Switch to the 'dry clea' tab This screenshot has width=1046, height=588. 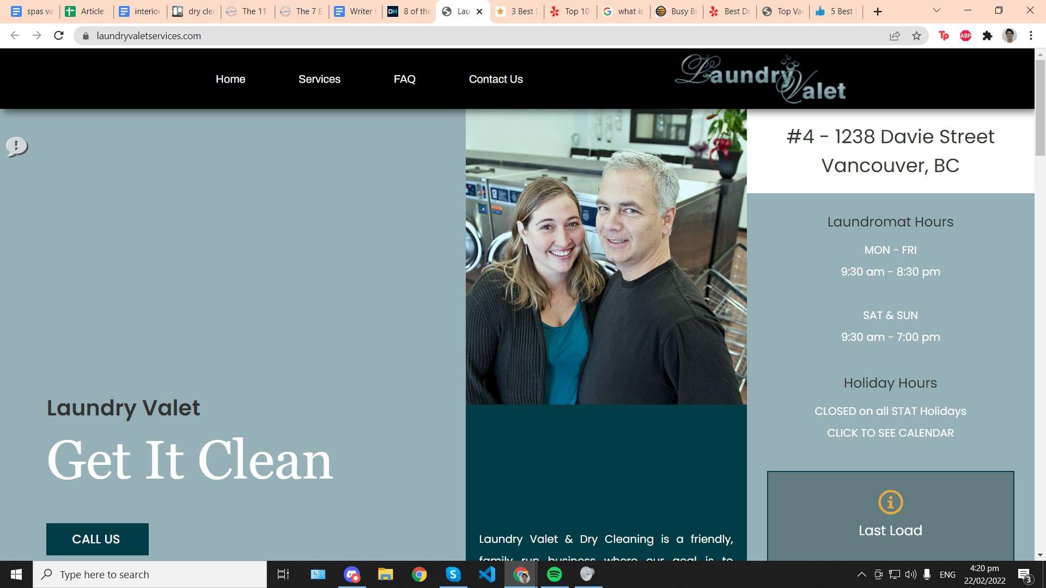(x=194, y=11)
